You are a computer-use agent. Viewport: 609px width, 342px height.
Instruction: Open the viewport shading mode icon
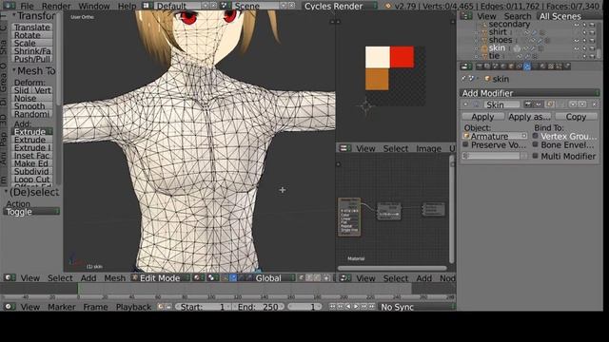coord(199,278)
